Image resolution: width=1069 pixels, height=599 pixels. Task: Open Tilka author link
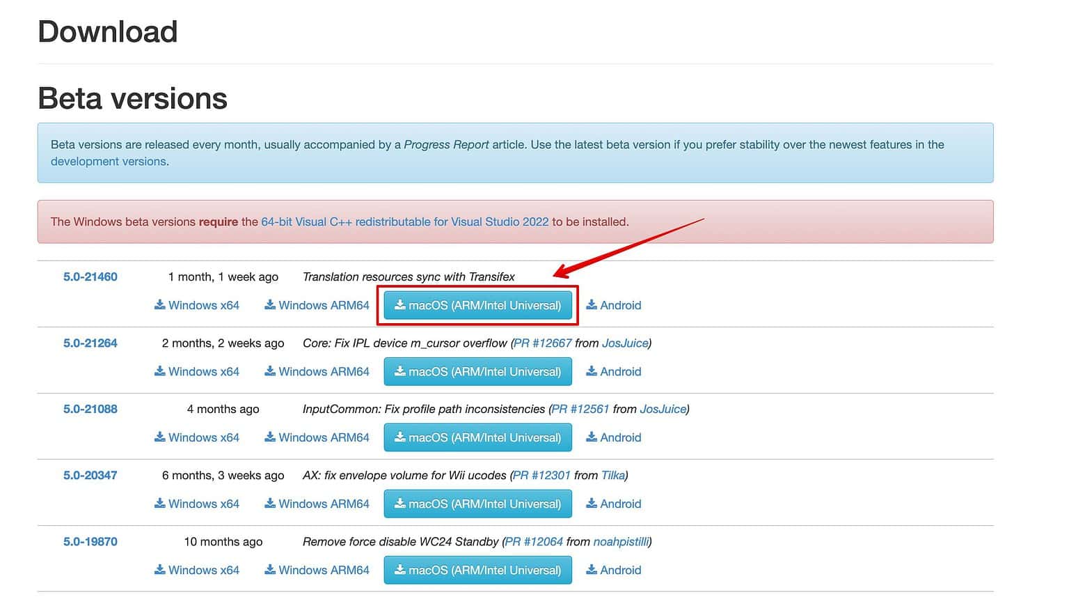pyautogui.click(x=612, y=475)
